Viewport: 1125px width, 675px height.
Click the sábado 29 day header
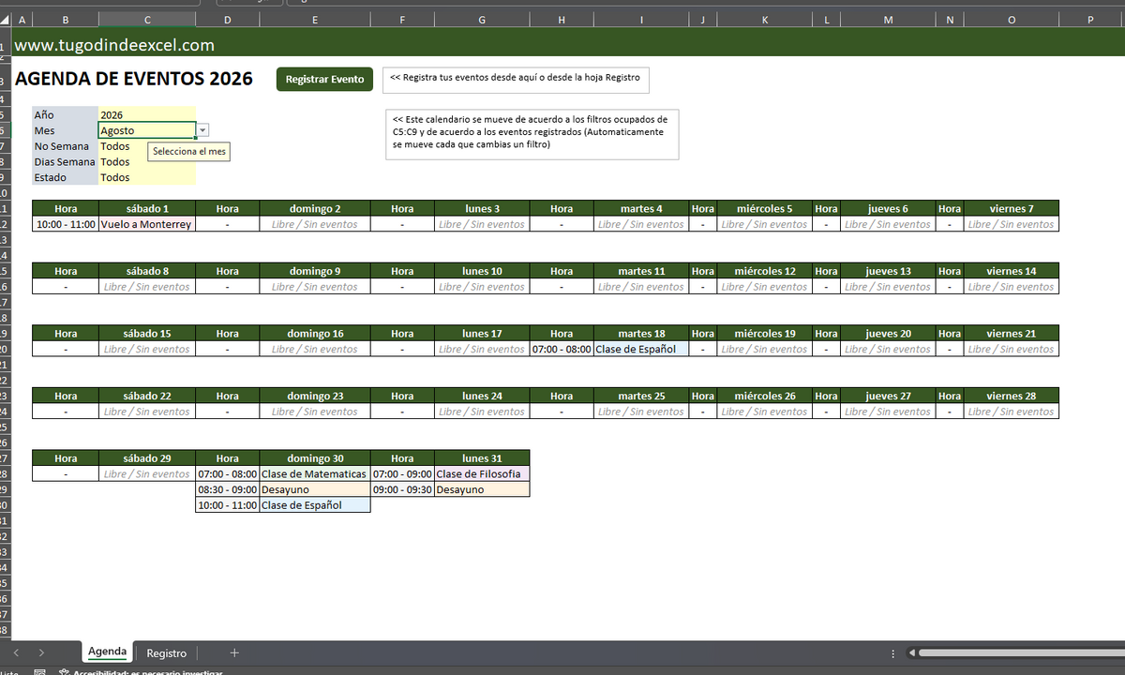(x=147, y=458)
